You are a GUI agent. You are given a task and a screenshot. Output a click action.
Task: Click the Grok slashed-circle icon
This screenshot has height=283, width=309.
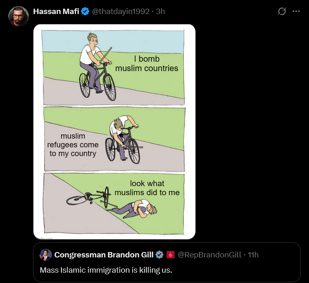tap(282, 12)
